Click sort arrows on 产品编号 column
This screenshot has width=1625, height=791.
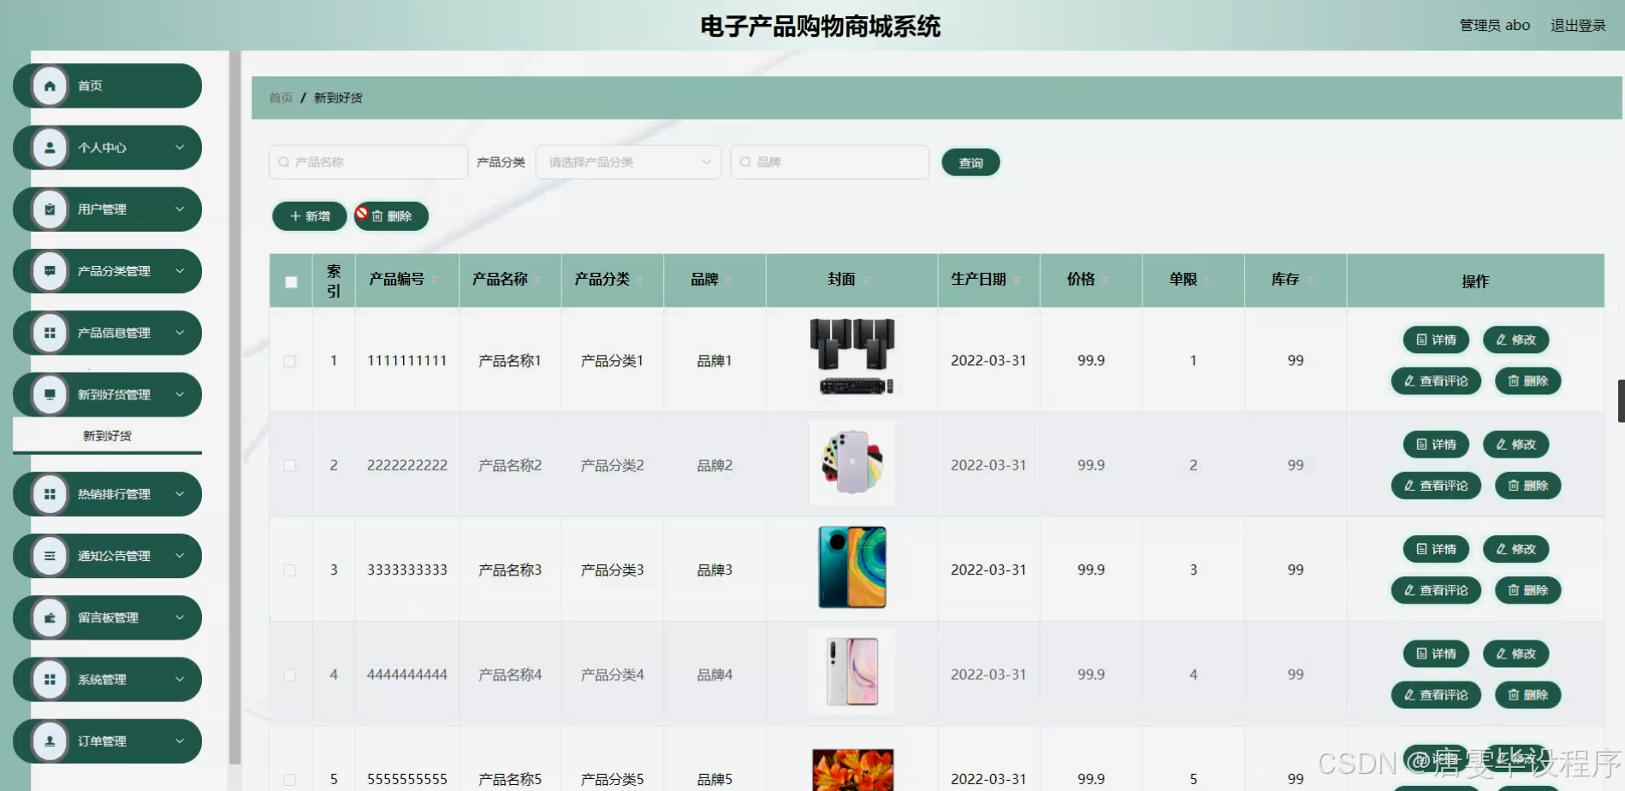pos(435,280)
